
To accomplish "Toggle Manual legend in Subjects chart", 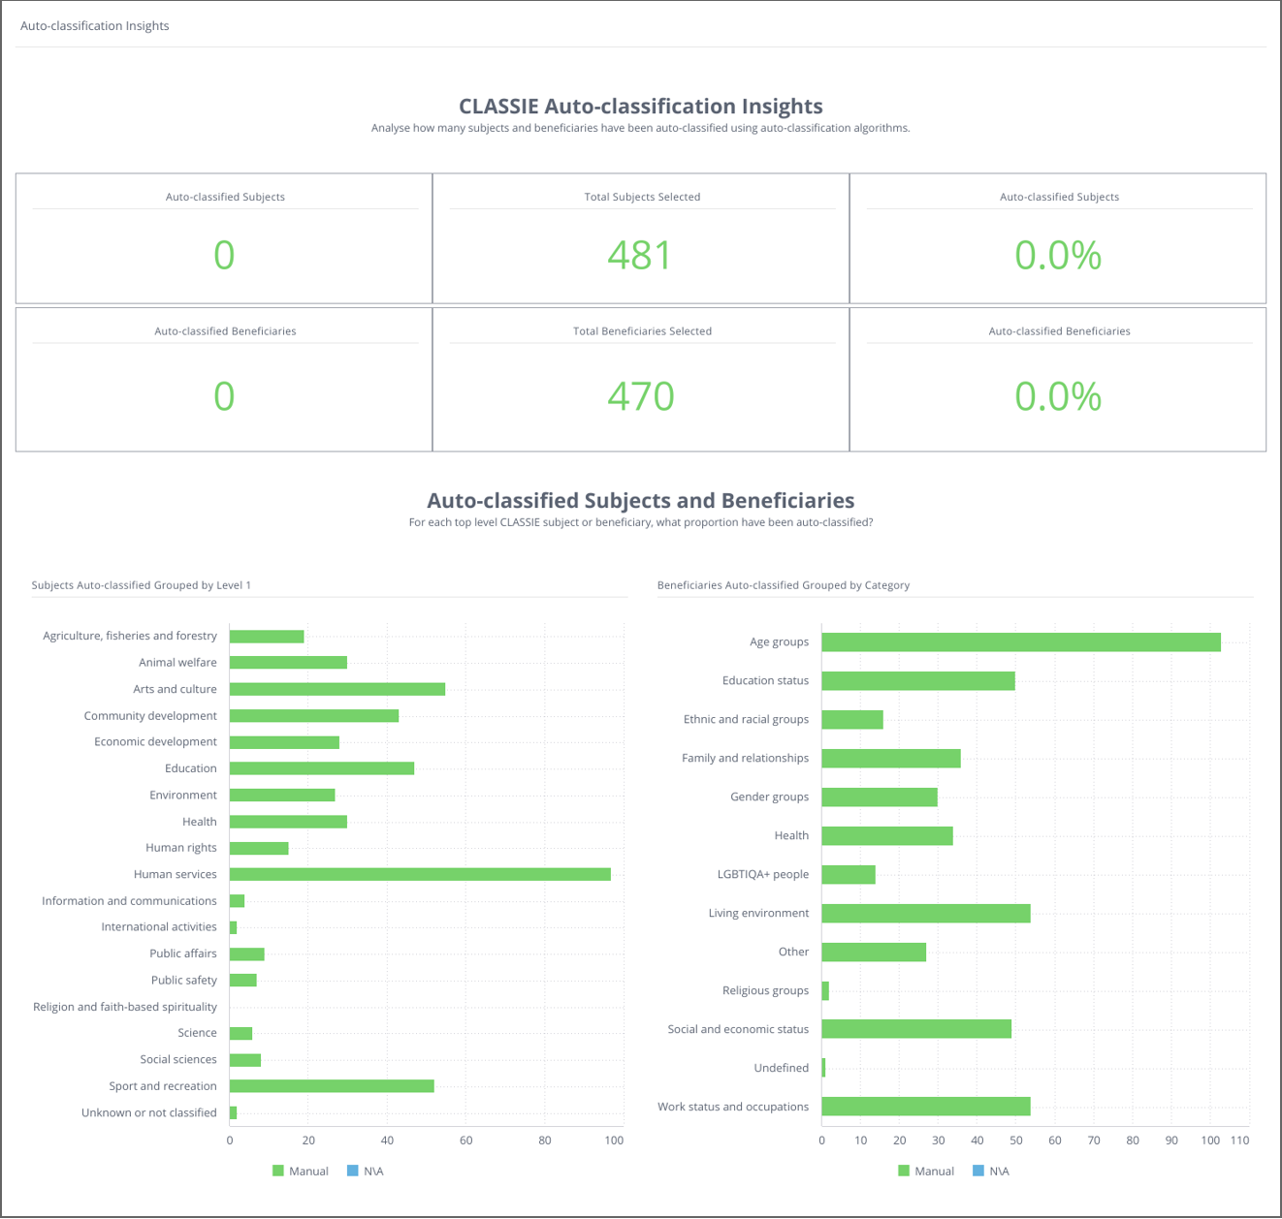I will [301, 1172].
